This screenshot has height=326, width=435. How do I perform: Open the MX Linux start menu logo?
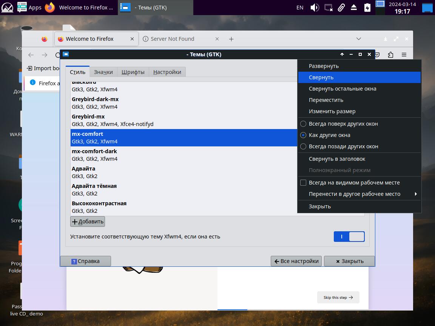tap(7, 7)
